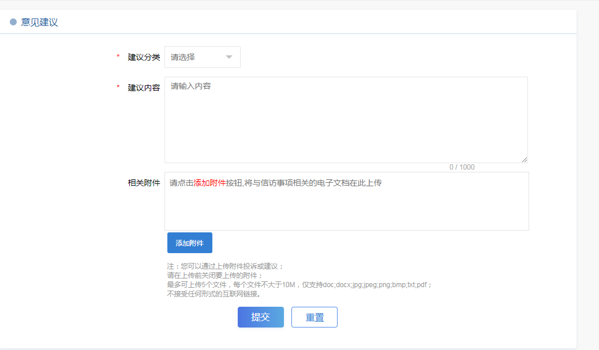Reset the form with 重置 button
The width and height of the screenshot is (599, 350).
click(x=314, y=317)
